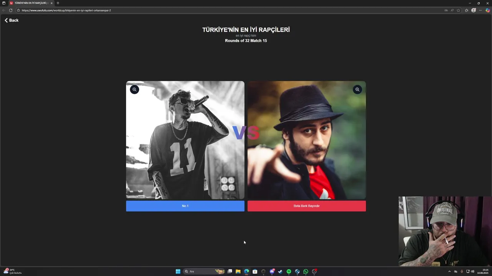492x276 pixels.
Task: Open Edge settings and more menu
Action: tap(480, 10)
